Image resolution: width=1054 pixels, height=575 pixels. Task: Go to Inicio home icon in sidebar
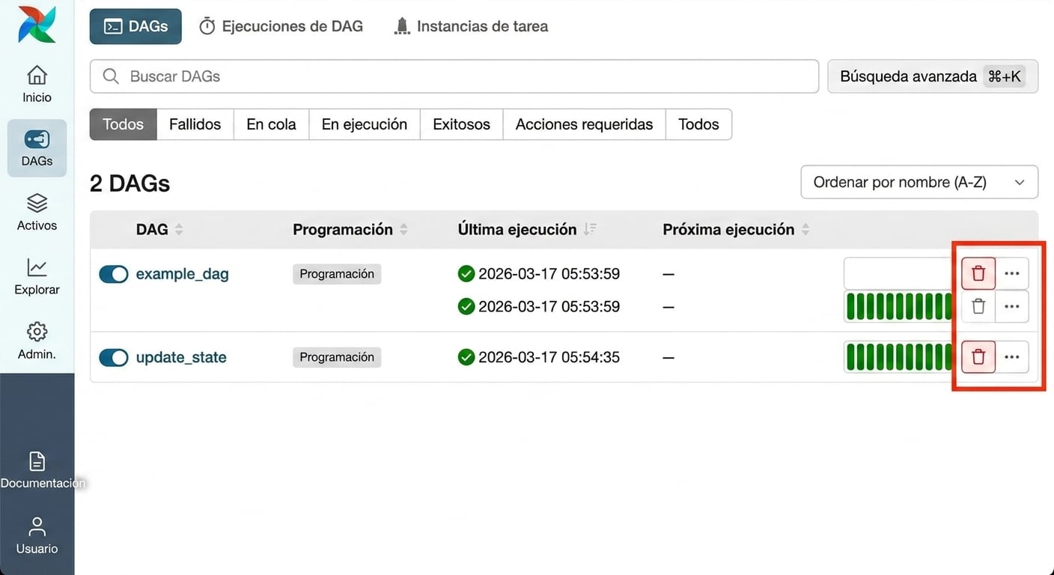(x=37, y=76)
